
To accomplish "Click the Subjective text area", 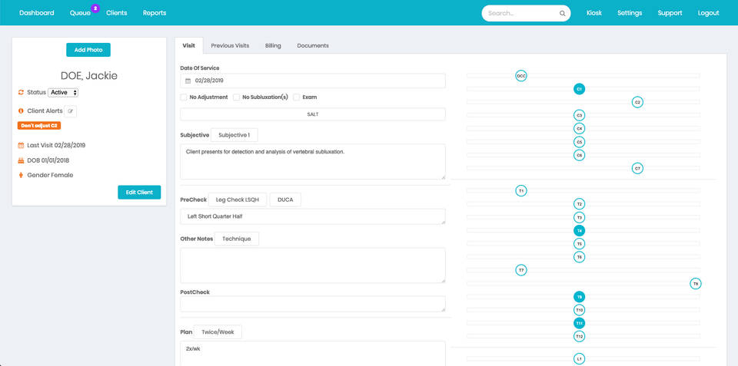I will 313,162.
